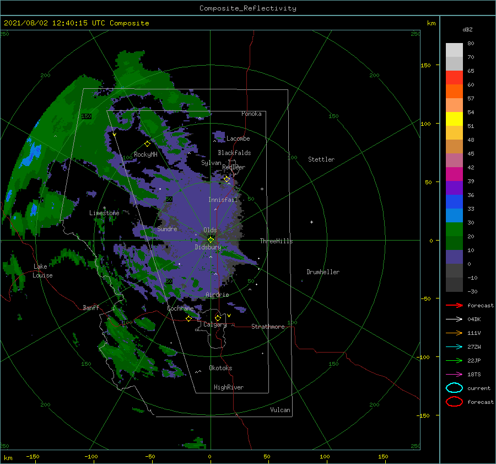Click the cyan 27ZW arrow icon

click(x=454, y=347)
